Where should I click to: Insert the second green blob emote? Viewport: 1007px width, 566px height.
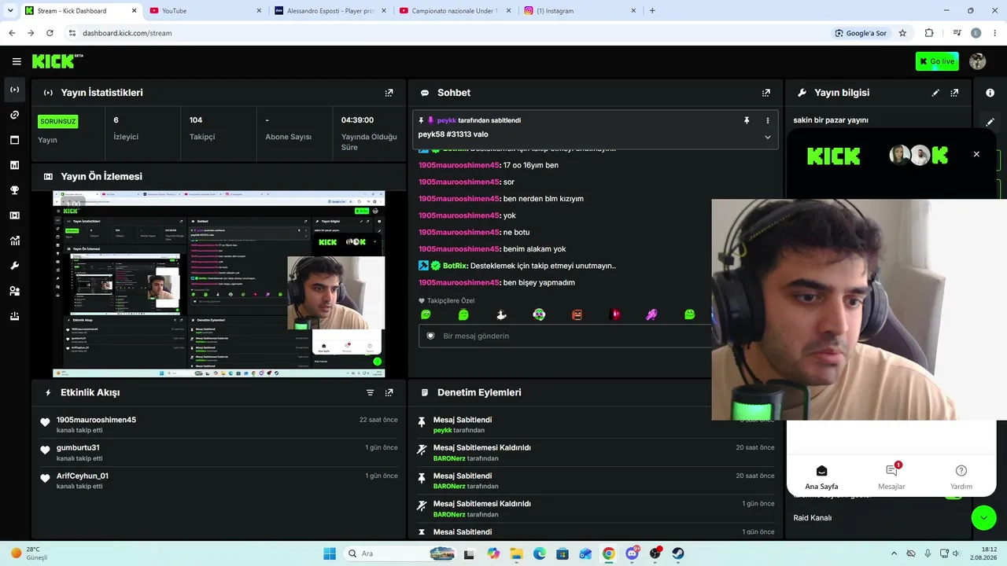[463, 314]
